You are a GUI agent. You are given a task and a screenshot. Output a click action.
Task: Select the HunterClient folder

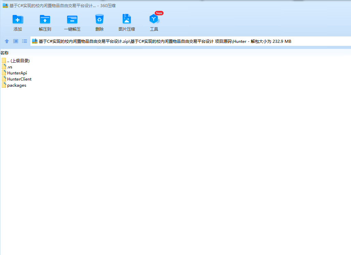coord(16,79)
